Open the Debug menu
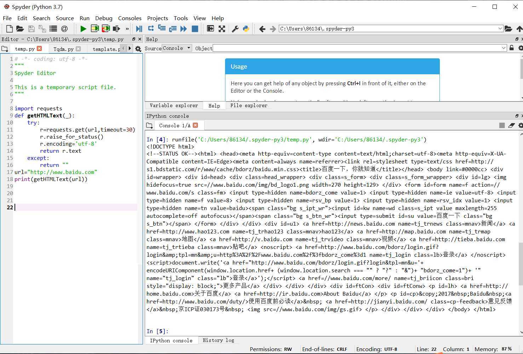Image resolution: width=523 pixels, height=354 pixels. click(104, 18)
